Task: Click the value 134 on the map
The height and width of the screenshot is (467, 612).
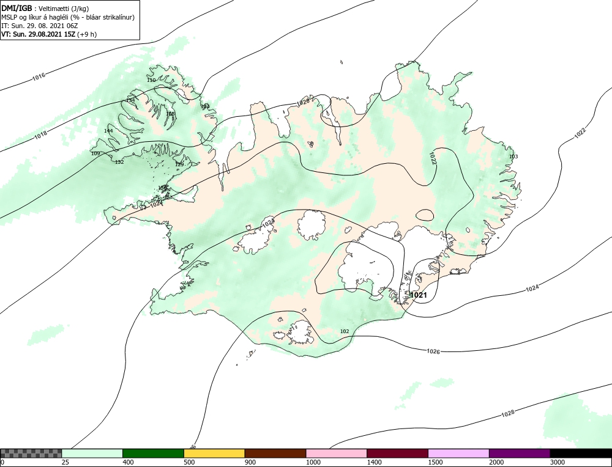Action: [130, 100]
